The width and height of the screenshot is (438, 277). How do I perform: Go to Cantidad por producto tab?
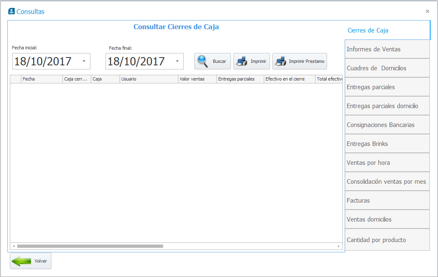tap(387, 240)
